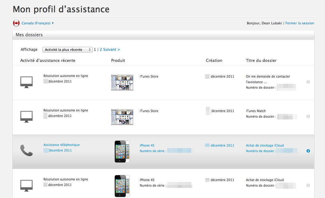Click the monitor icon beside the iTunes Match case

click(26, 116)
